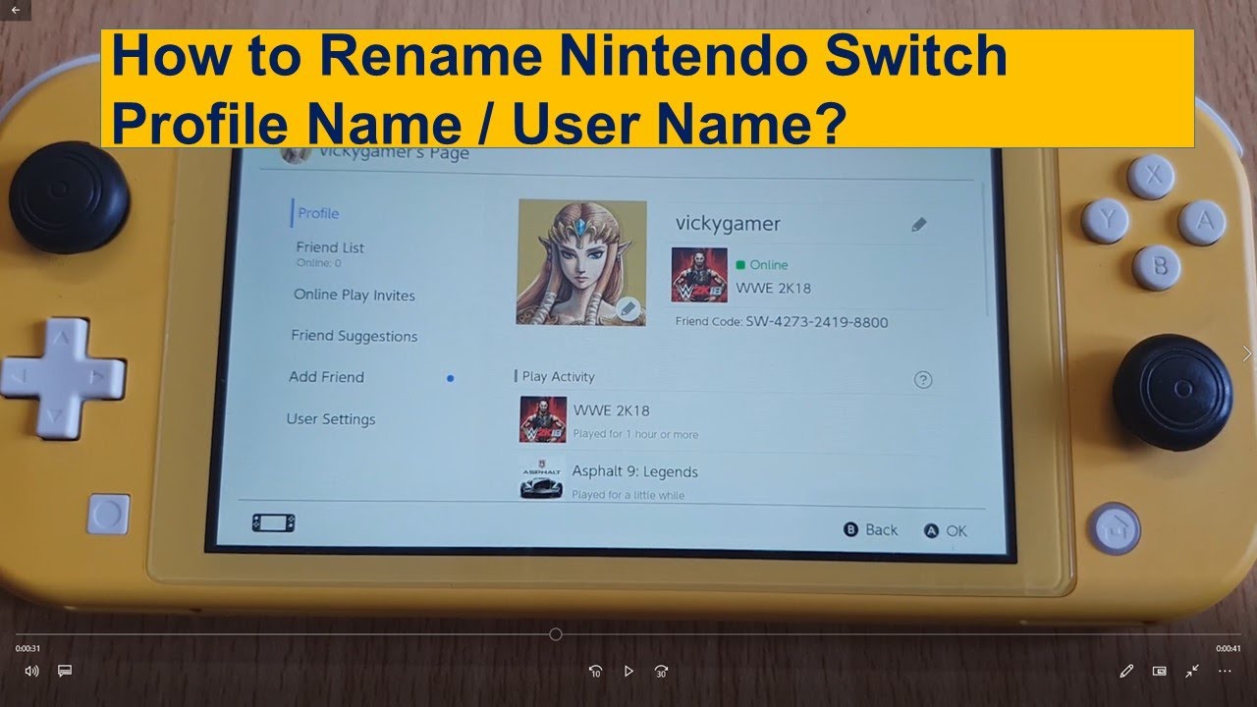Click the white D-pad on the console

[61, 376]
